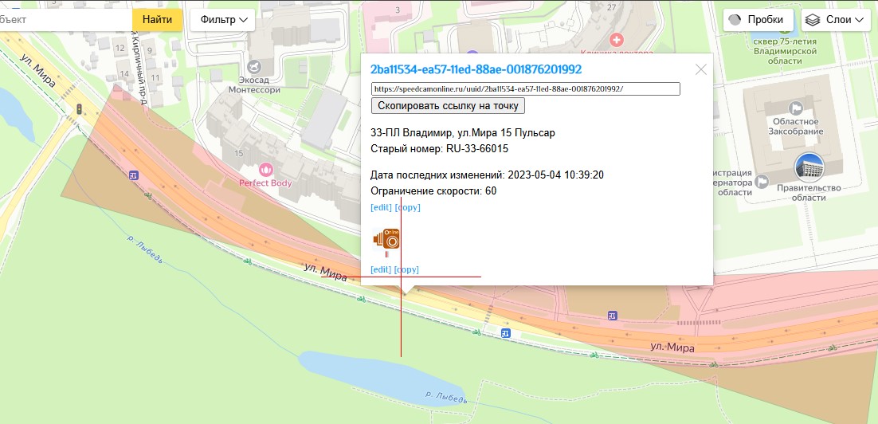Open the Правительство области photo marker
The height and width of the screenshot is (424, 878).
point(809,167)
